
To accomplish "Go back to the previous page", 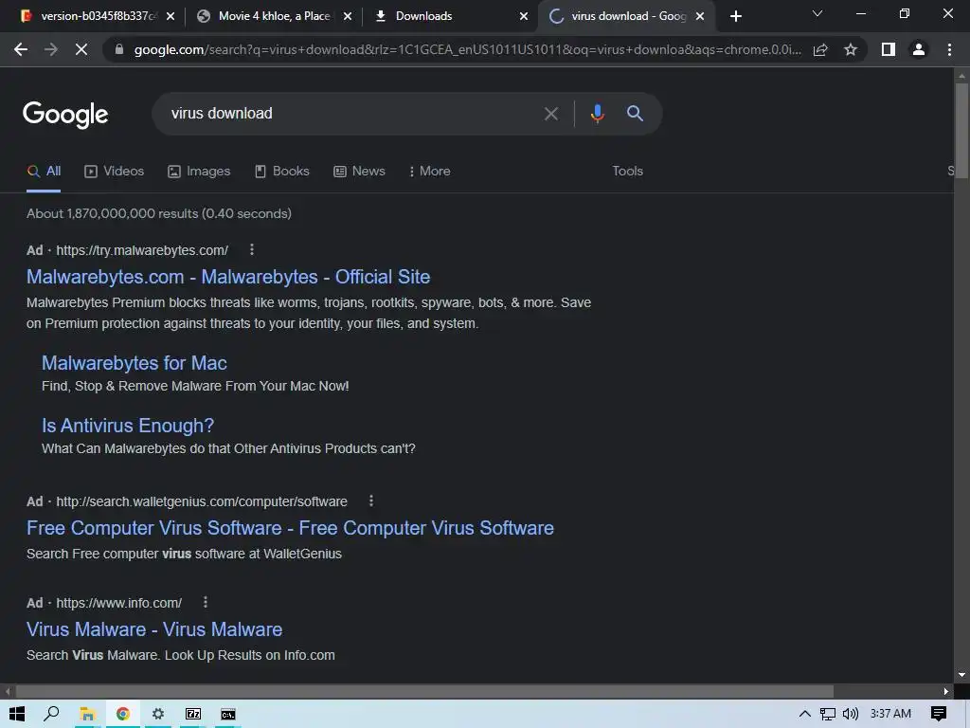I will [21, 49].
